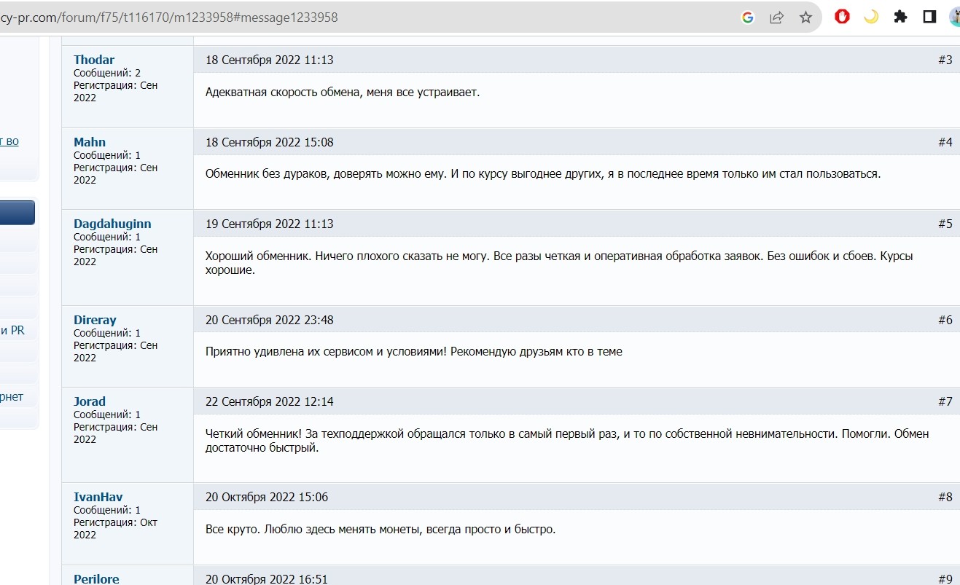The height and width of the screenshot is (585, 960).
Task: Open IvanHav's user profile
Action: tap(98, 497)
